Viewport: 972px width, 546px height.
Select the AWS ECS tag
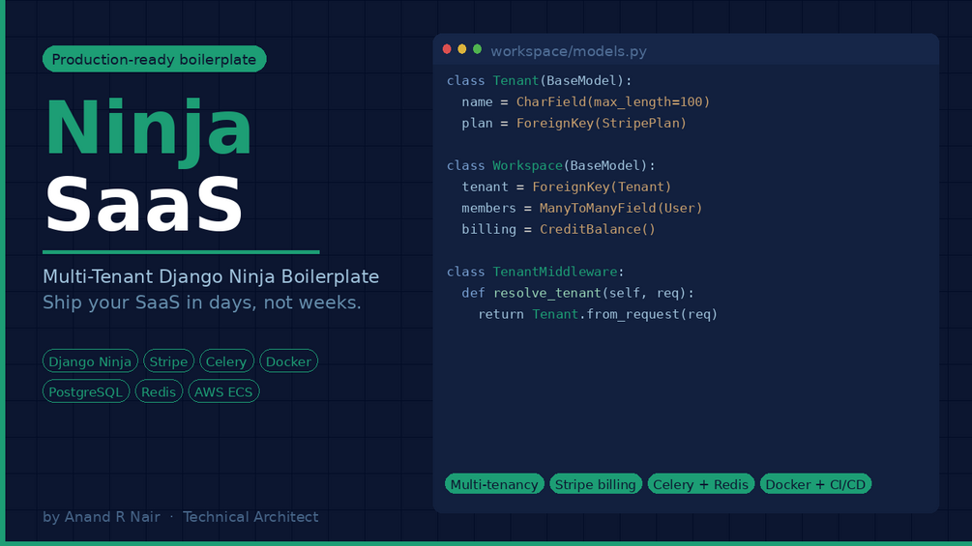(x=223, y=391)
